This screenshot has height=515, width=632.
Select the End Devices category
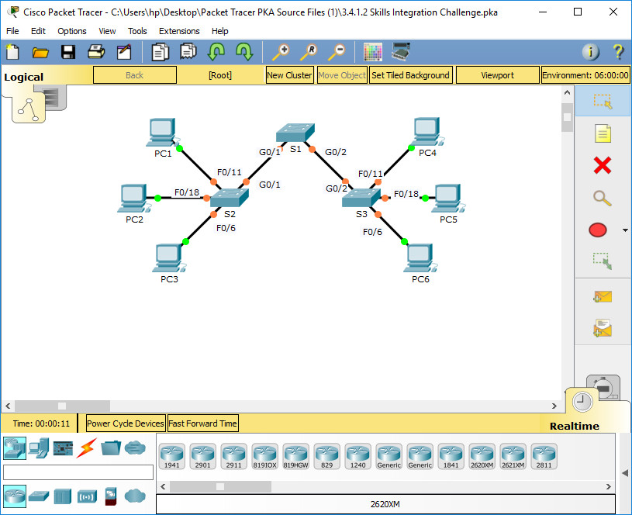(39, 448)
